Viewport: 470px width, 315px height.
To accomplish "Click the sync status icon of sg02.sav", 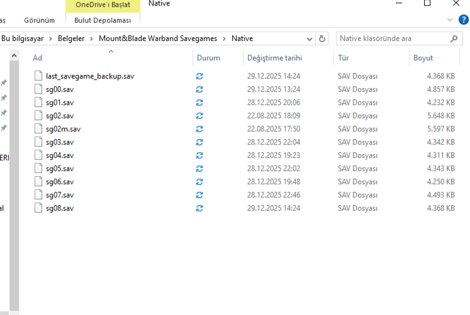I will 199,116.
